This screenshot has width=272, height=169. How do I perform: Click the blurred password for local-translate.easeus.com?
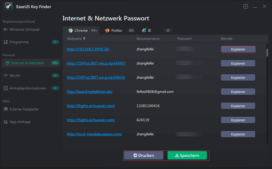click(190, 134)
